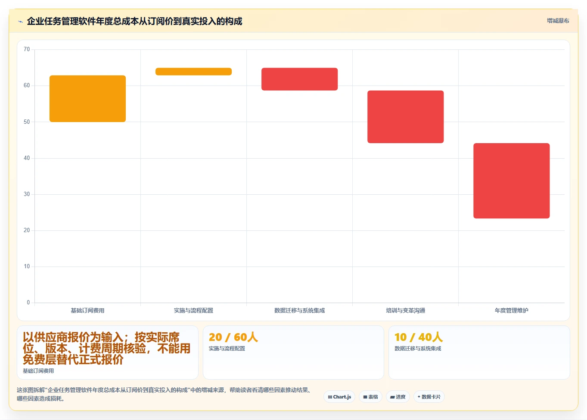Select the 数据卡片 pill button
Screen dimensions: 587x420
(429, 397)
